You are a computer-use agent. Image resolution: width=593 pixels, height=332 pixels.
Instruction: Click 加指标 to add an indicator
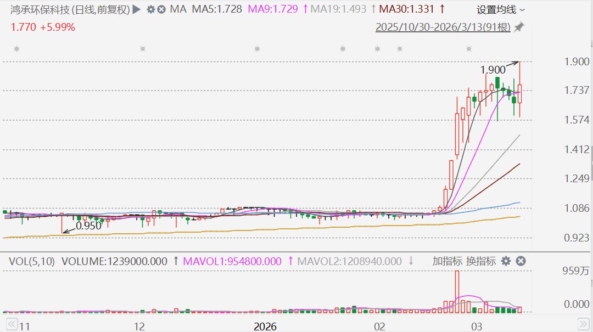pos(447,261)
